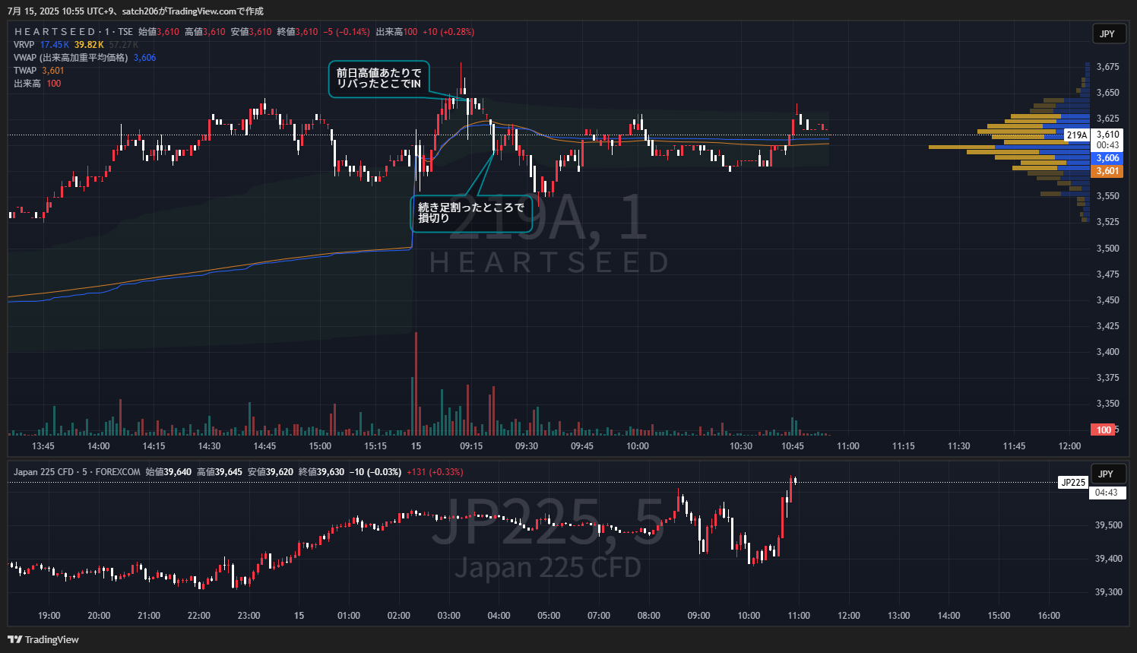
Task: Click the 03:00 time label on Japan 225 chart
Action: 449,616
